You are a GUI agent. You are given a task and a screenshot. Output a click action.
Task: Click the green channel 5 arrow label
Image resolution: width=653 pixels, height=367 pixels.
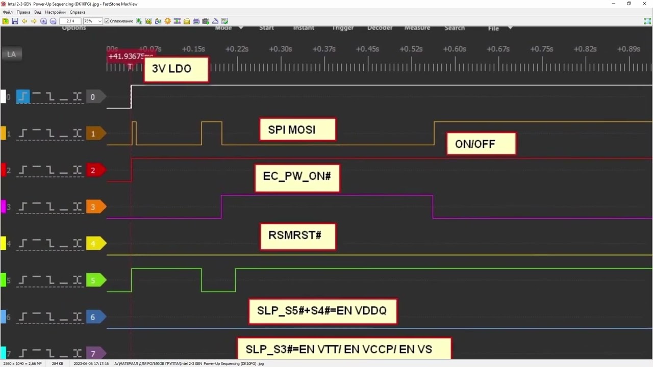95,280
